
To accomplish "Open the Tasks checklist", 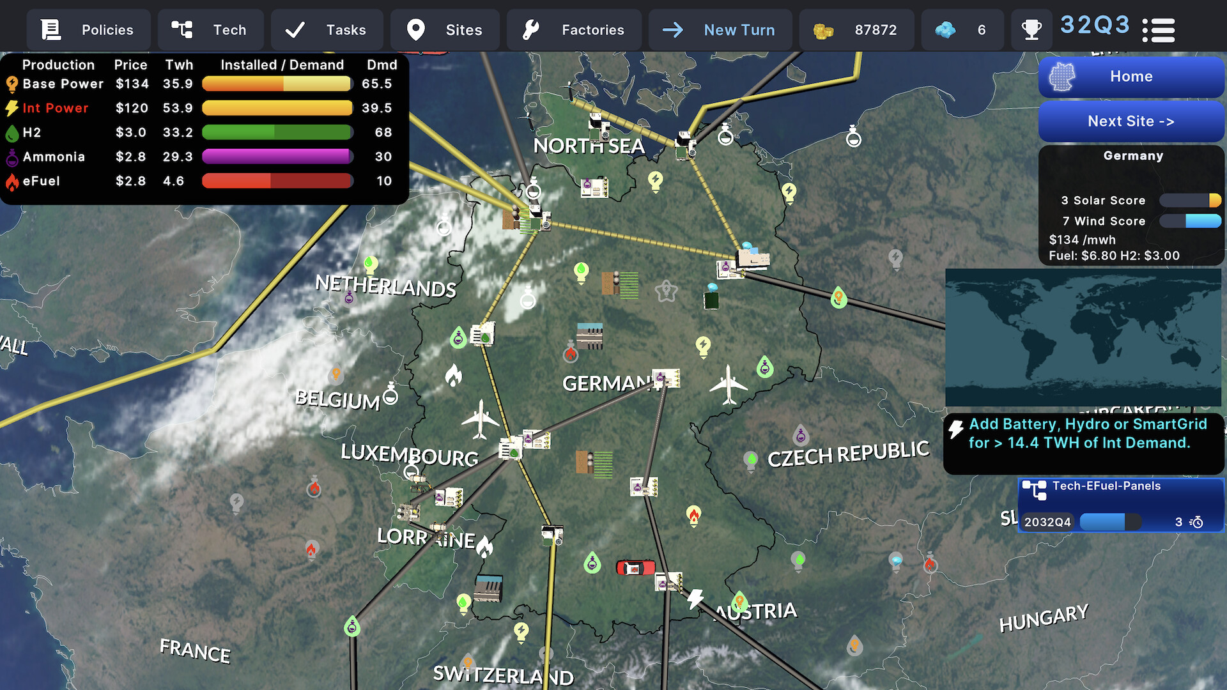I will 327,30.
